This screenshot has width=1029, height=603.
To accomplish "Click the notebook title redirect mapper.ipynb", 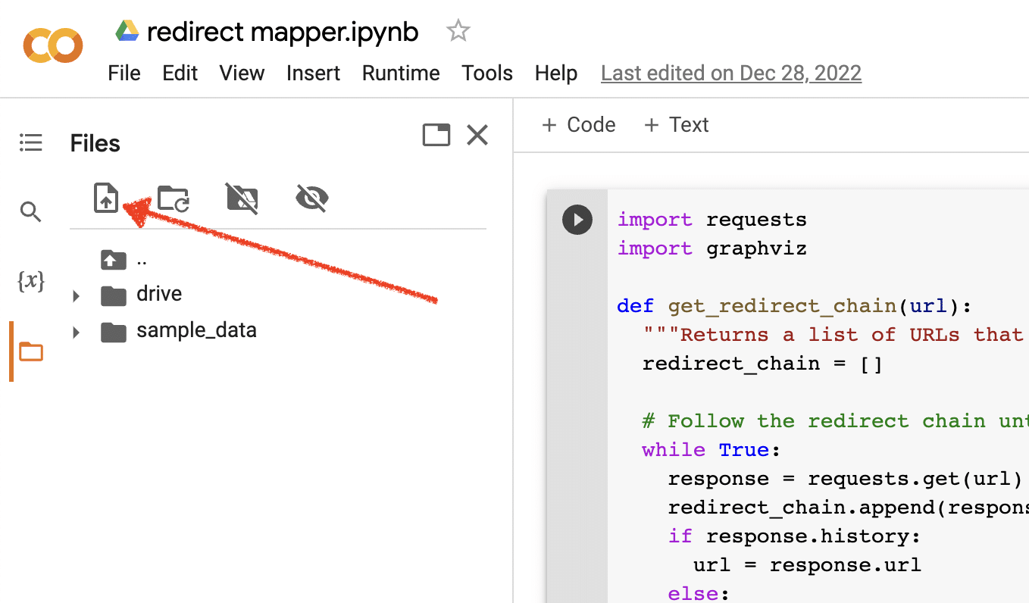I will (x=282, y=32).
